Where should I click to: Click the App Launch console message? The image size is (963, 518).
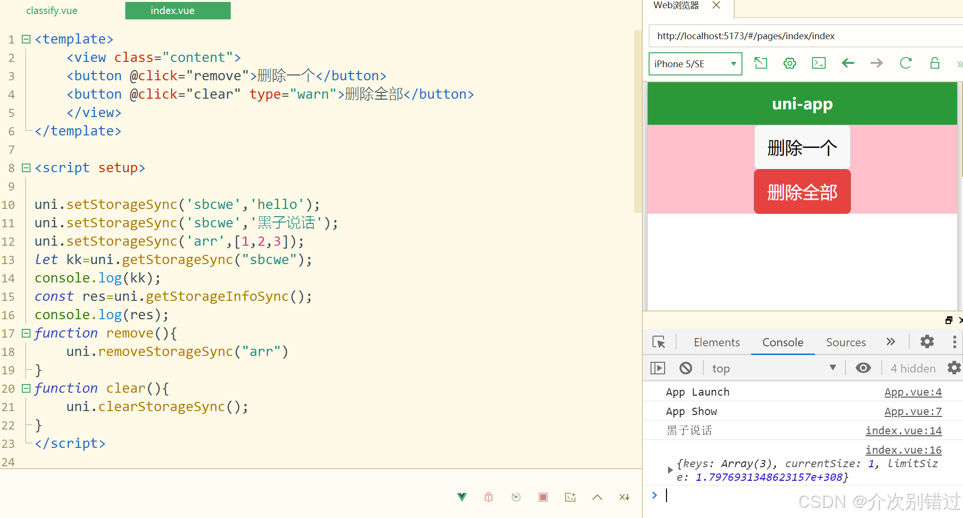click(697, 392)
